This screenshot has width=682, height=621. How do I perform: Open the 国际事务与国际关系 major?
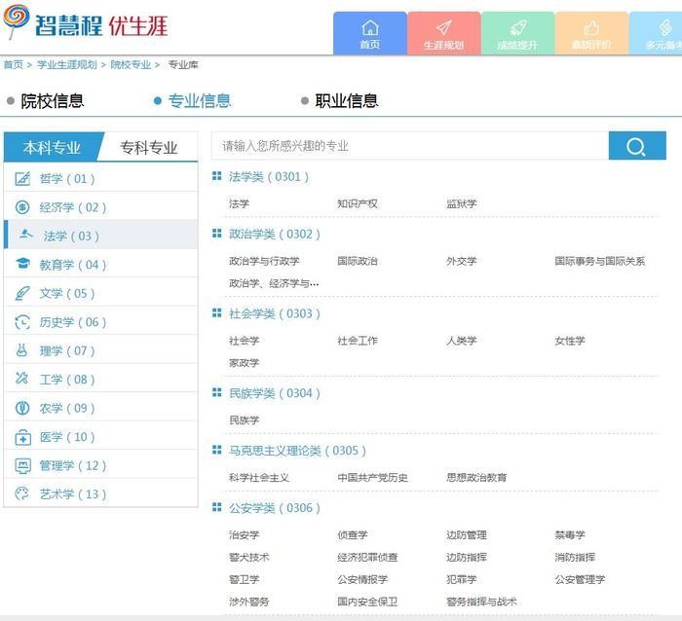(600, 261)
